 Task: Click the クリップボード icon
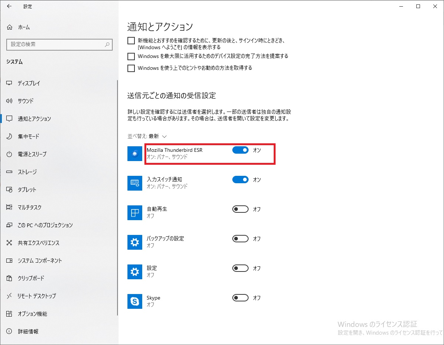coord(10,278)
